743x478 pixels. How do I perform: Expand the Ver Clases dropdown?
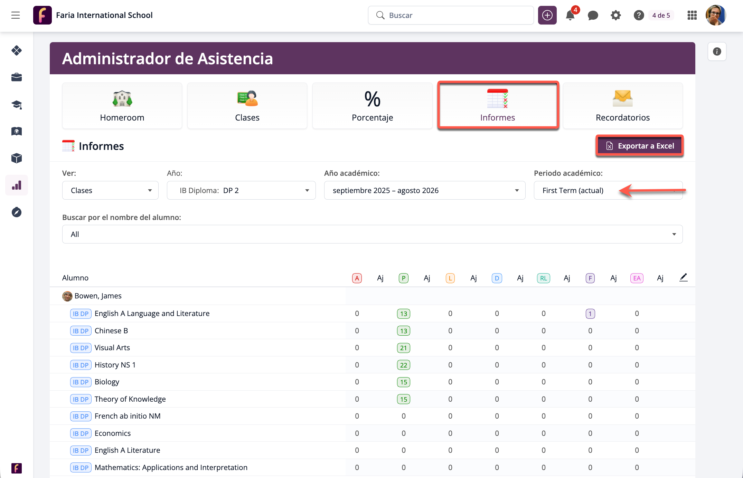110,190
